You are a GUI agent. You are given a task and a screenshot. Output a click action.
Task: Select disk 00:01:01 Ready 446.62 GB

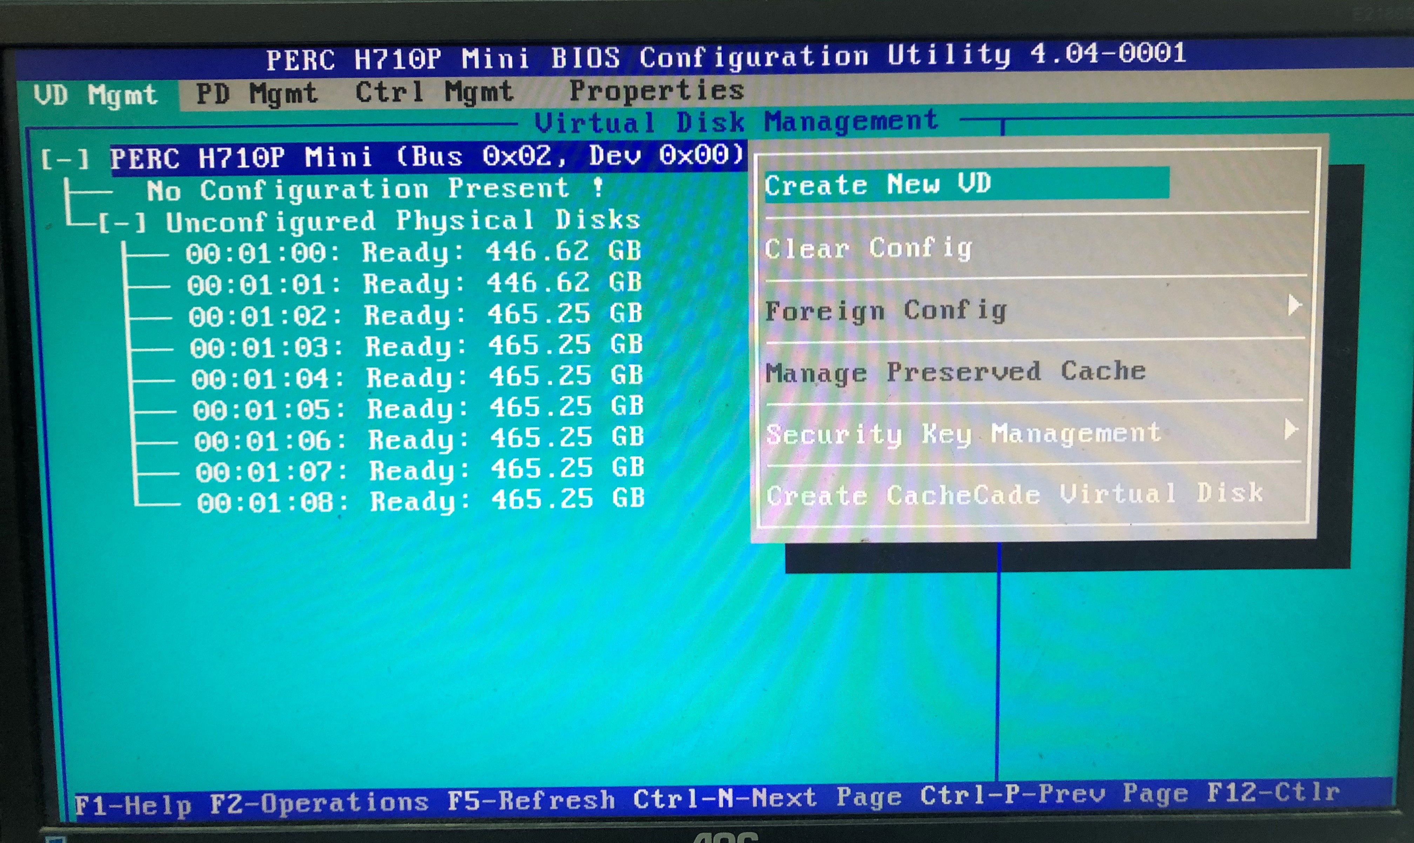click(415, 283)
